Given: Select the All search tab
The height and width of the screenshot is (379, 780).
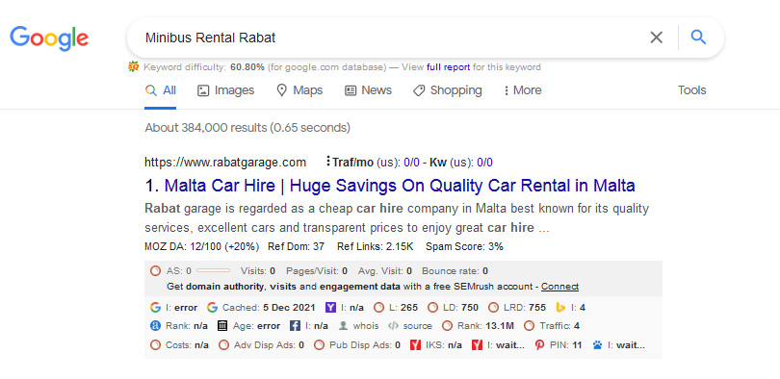Looking at the screenshot, I should click(x=160, y=90).
